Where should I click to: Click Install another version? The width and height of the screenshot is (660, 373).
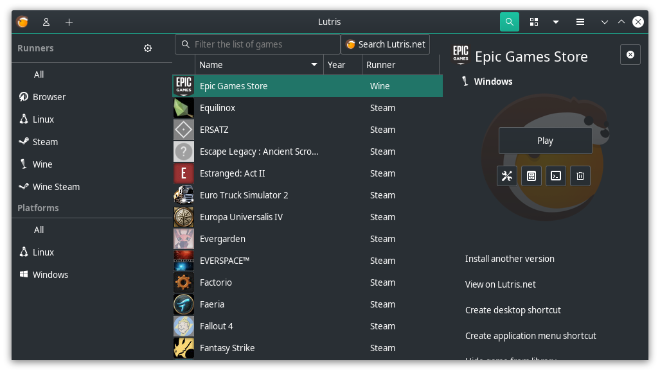click(510, 259)
